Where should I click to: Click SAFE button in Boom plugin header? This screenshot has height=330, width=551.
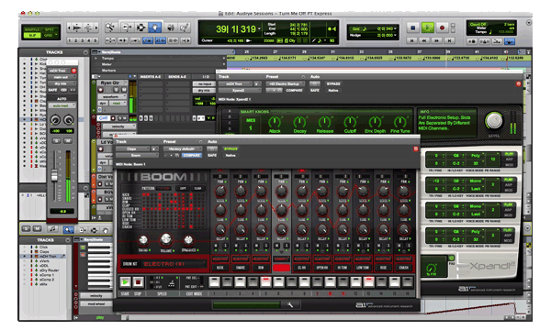[x=212, y=155]
